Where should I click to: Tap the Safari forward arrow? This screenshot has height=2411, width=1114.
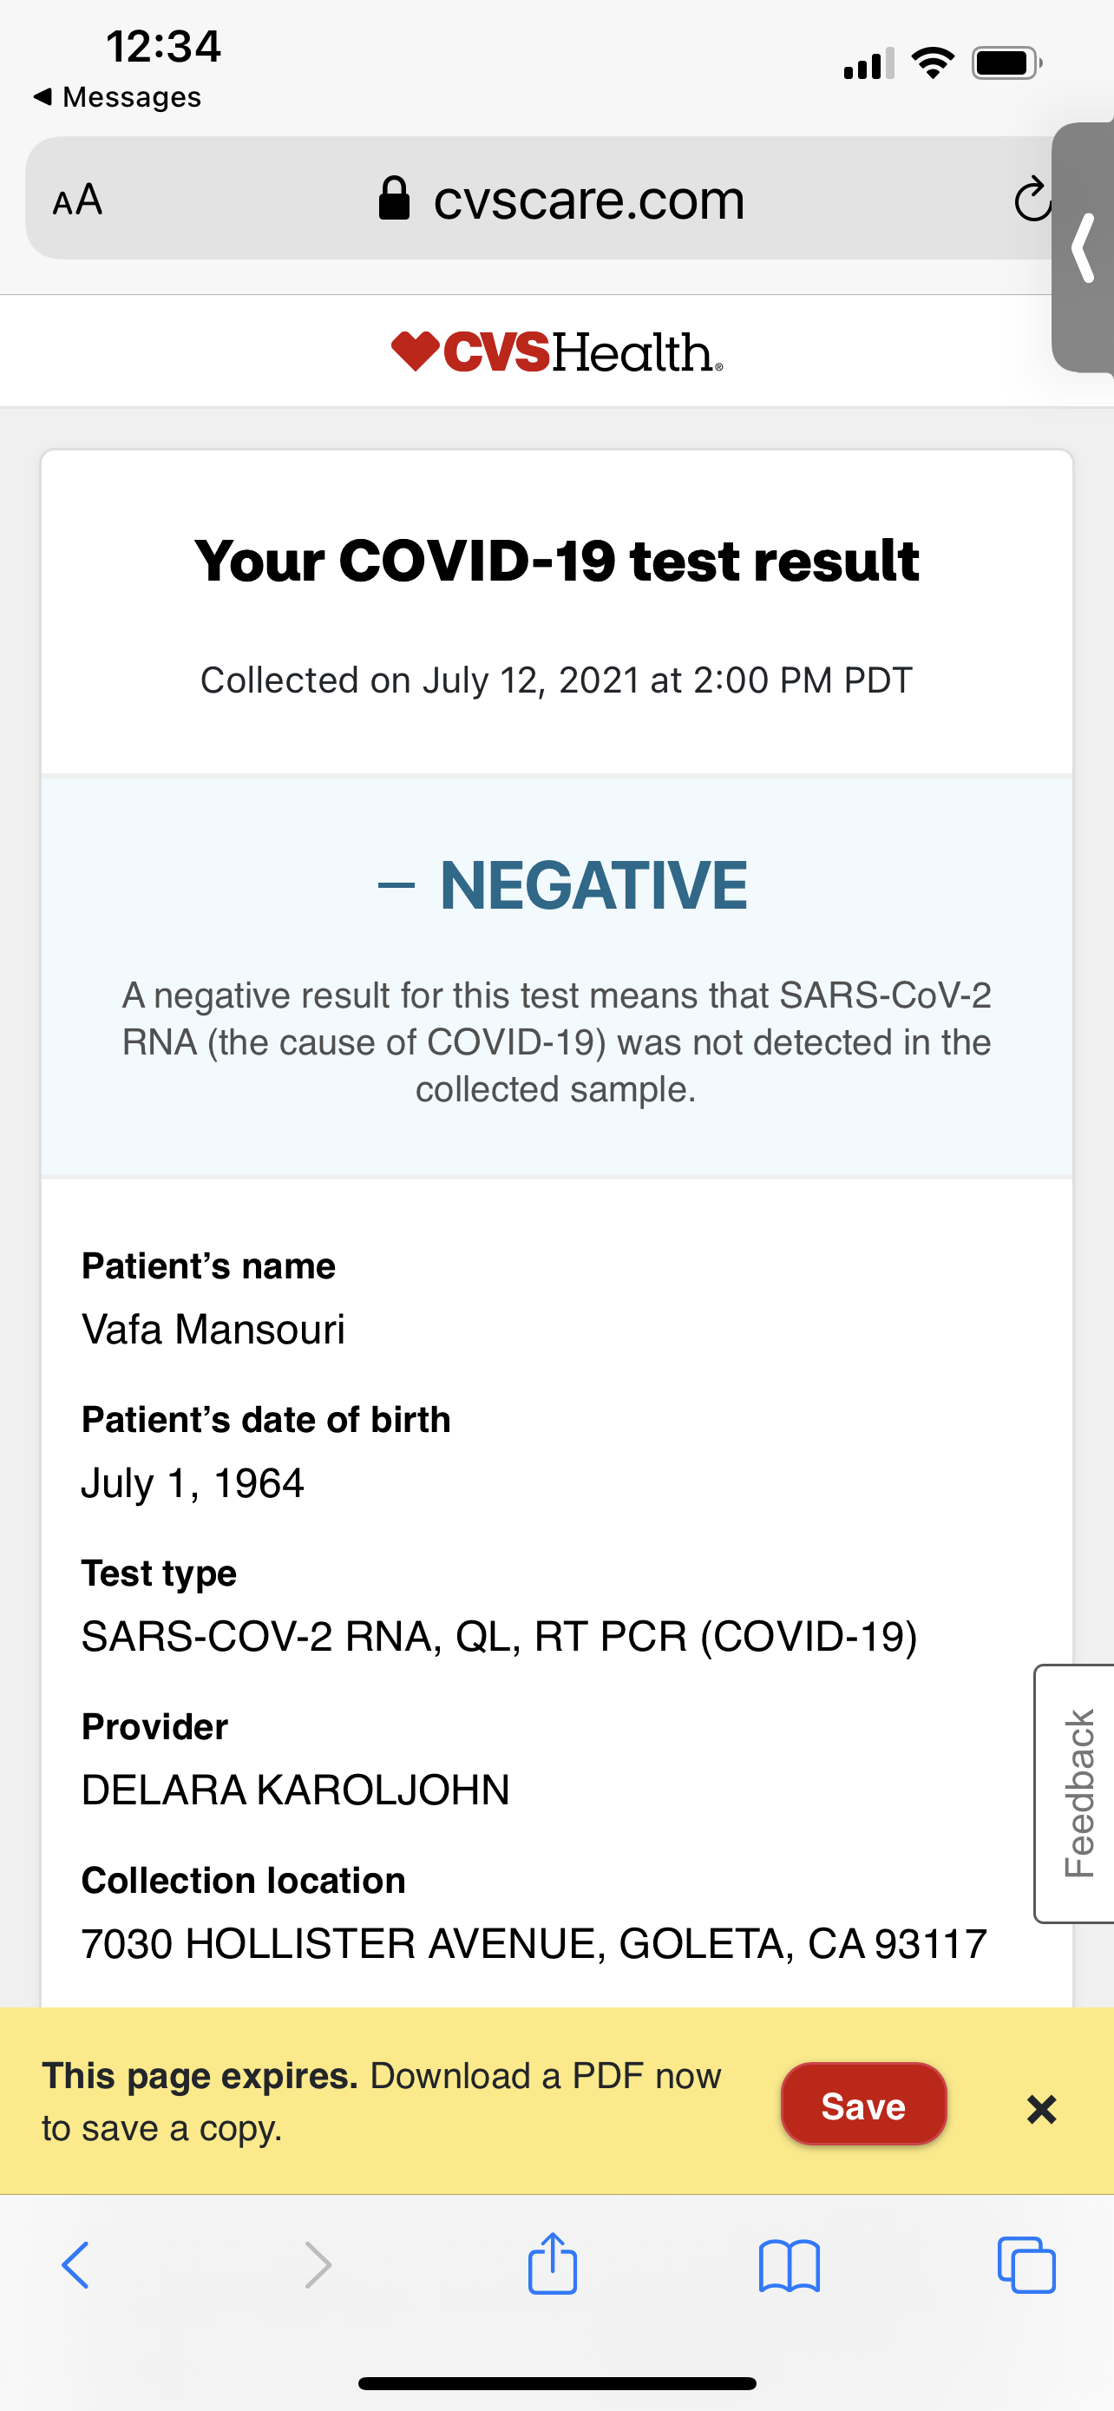(x=318, y=2266)
